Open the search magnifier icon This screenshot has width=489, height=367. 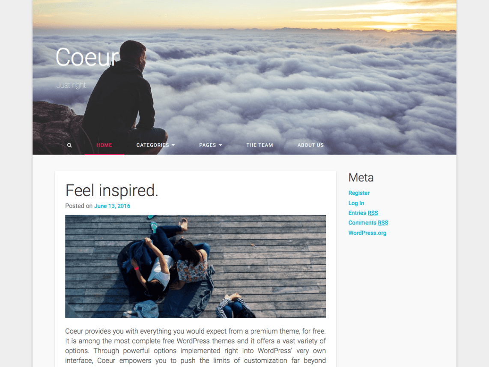pyautogui.click(x=69, y=145)
